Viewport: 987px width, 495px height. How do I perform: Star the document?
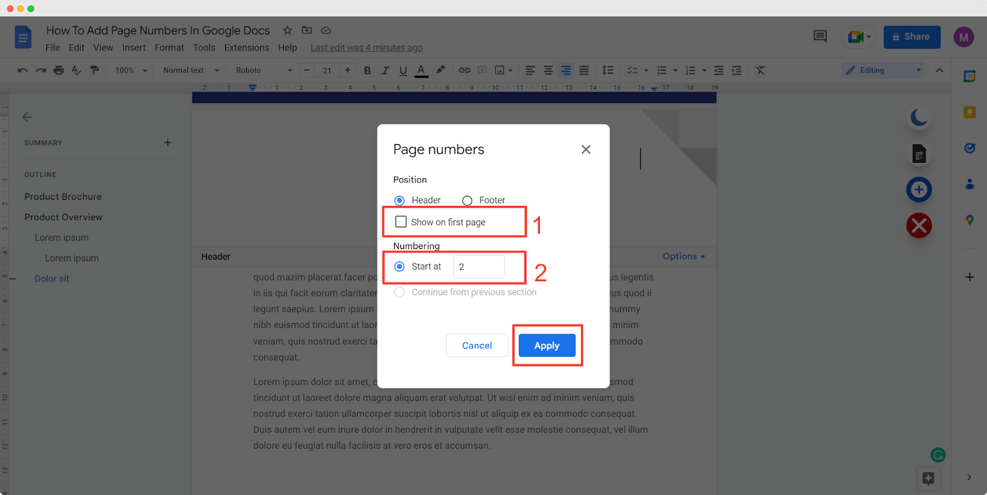click(287, 30)
